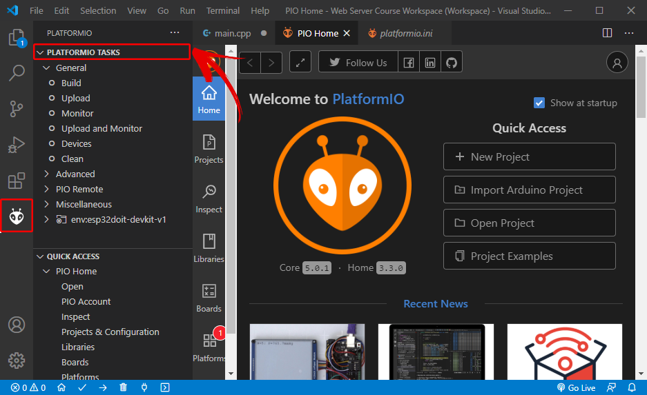Click PlatformIO Upload arrow in status bar

click(x=103, y=387)
